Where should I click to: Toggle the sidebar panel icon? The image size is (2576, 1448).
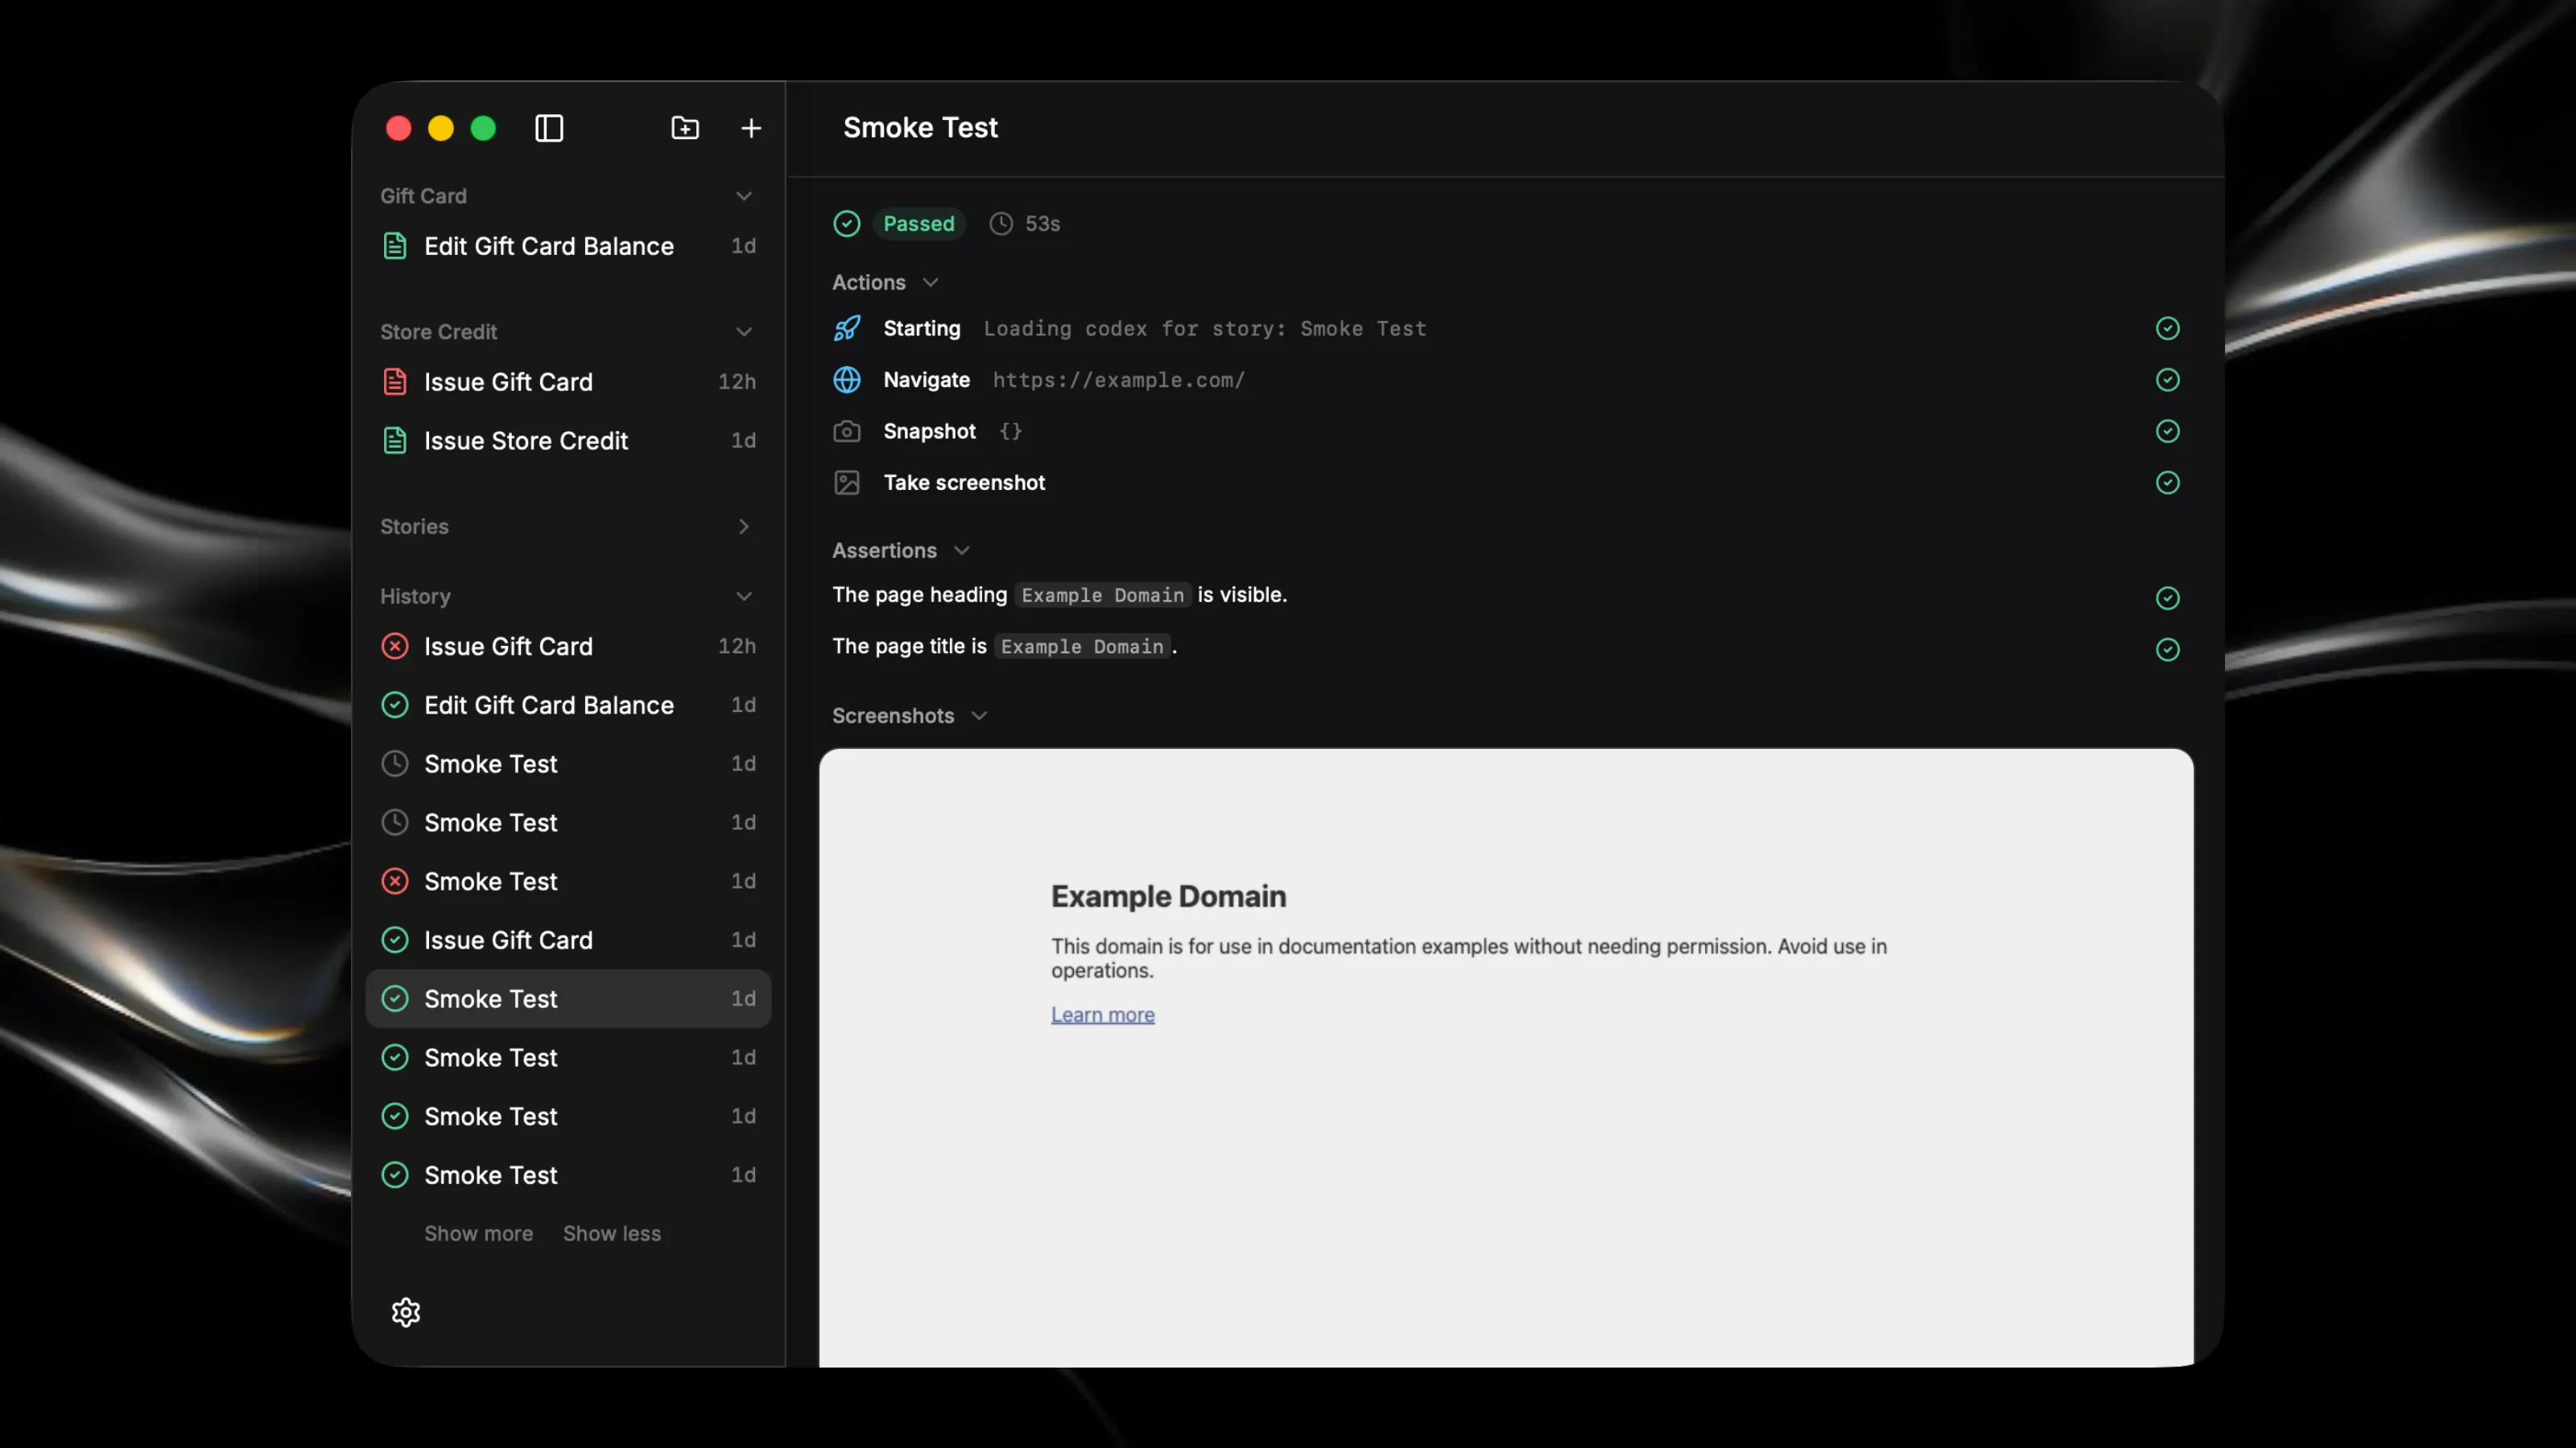(x=549, y=128)
